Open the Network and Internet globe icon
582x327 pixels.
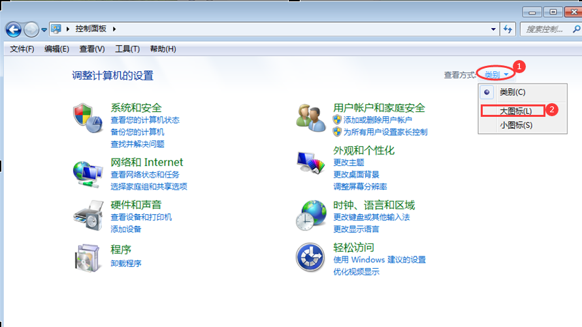88,174
